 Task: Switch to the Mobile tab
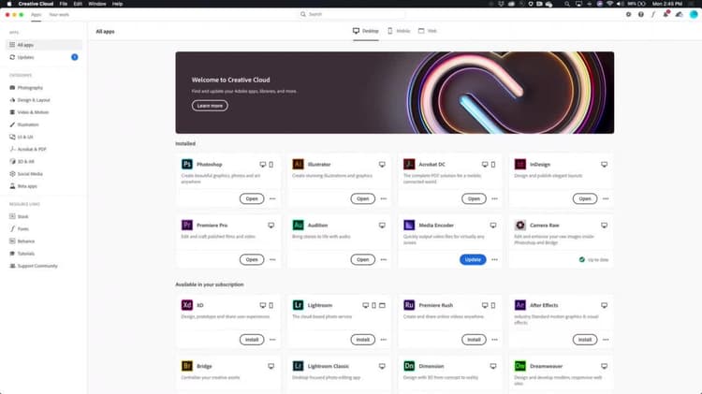pos(399,31)
